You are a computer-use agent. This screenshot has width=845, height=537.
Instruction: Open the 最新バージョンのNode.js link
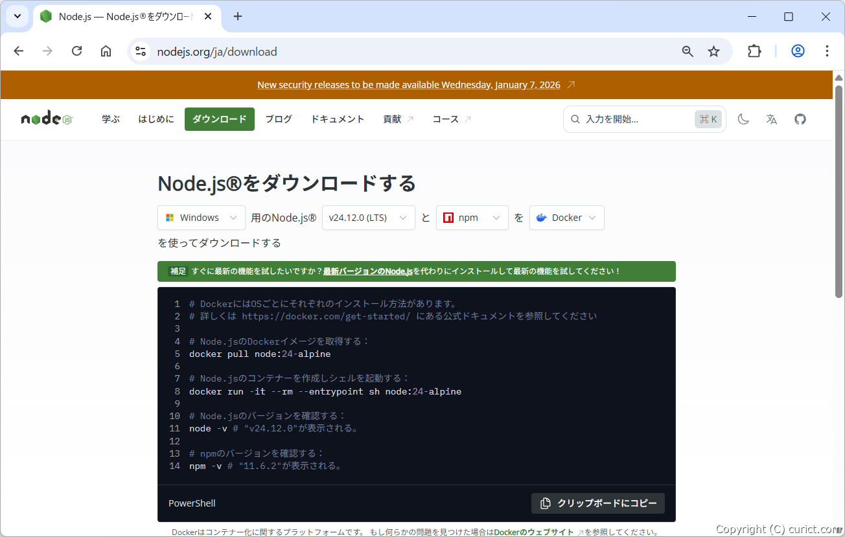coord(366,271)
